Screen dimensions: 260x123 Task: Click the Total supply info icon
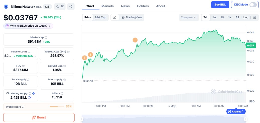(x=28, y=80)
